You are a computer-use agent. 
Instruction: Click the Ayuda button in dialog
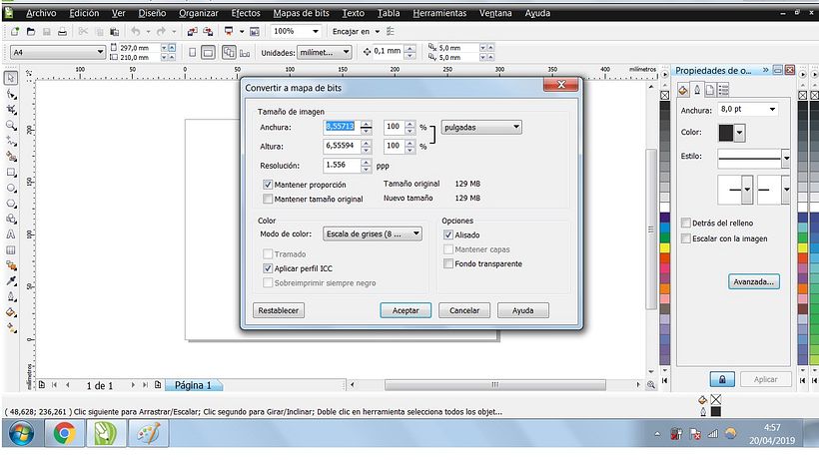522,310
